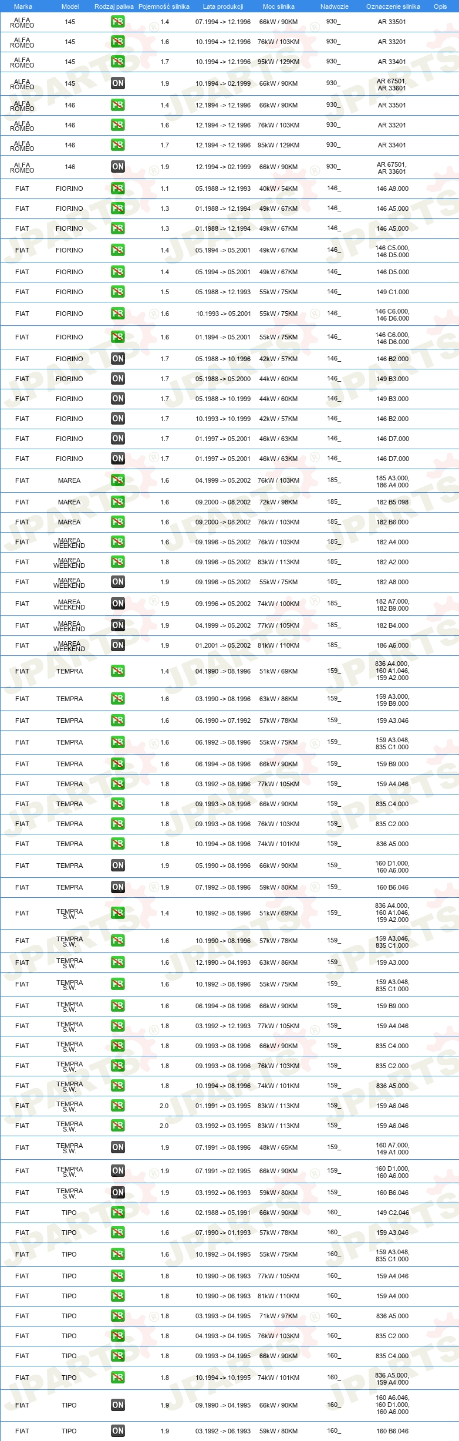Viewport: 459px width, 1441px height.
Task: Click the Moc silnika column header
Action: 279,6
